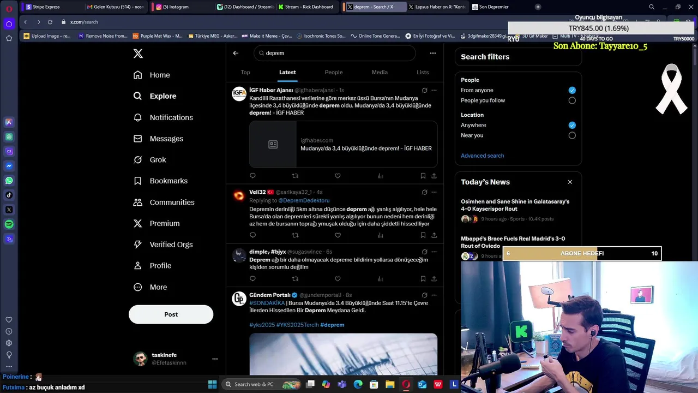The width and height of the screenshot is (698, 393).
Task: Switch to the Top tab
Action: click(245, 72)
